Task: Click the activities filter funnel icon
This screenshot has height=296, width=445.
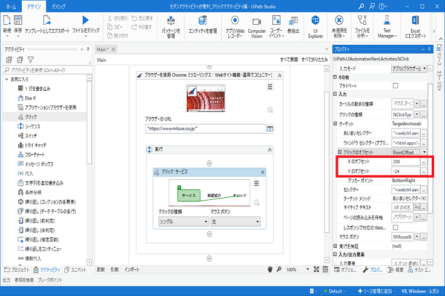Action: (31, 59)
